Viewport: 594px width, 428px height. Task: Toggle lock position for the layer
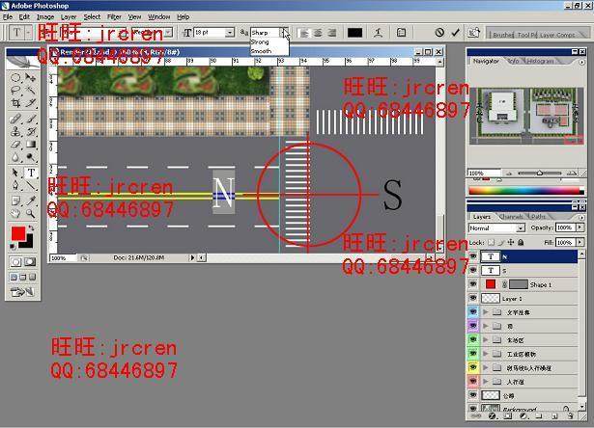511,242
